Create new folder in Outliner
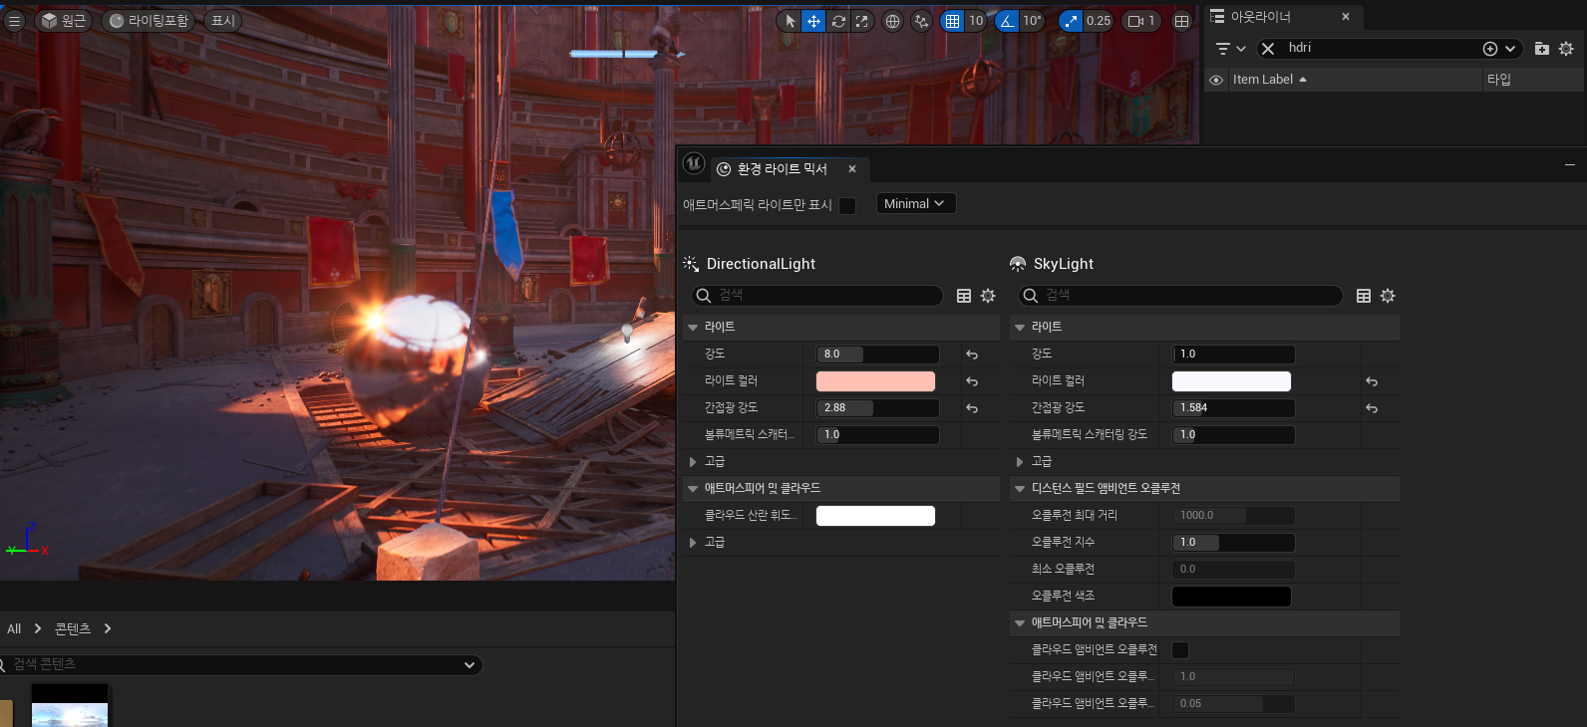 point(1542,49)
